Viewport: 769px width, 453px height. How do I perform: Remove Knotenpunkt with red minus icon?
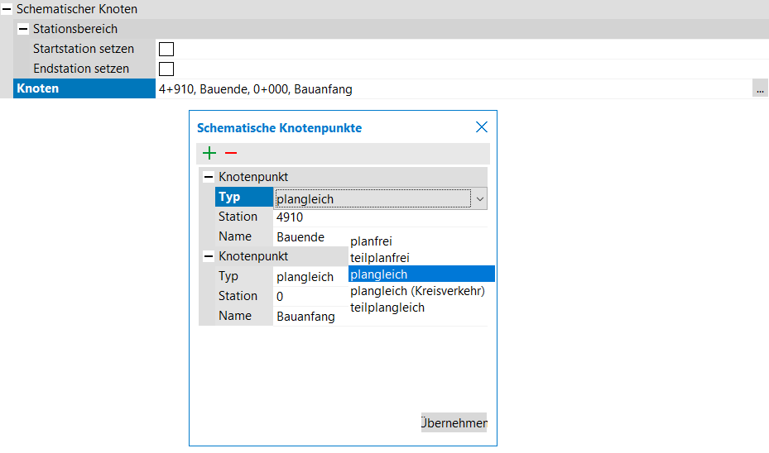[231, 153]
